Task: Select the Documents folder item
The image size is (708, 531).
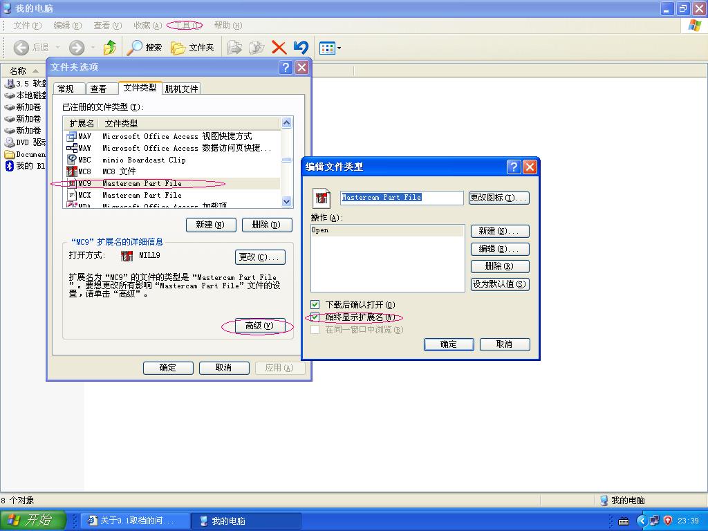Action: 26,154
